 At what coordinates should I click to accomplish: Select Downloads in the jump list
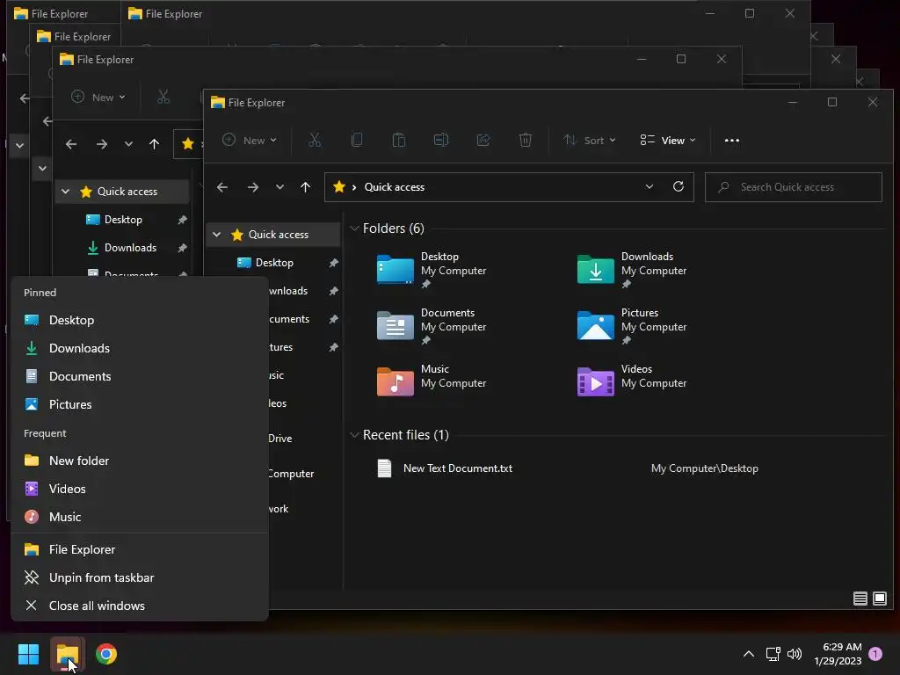click(x=140, y=348)
